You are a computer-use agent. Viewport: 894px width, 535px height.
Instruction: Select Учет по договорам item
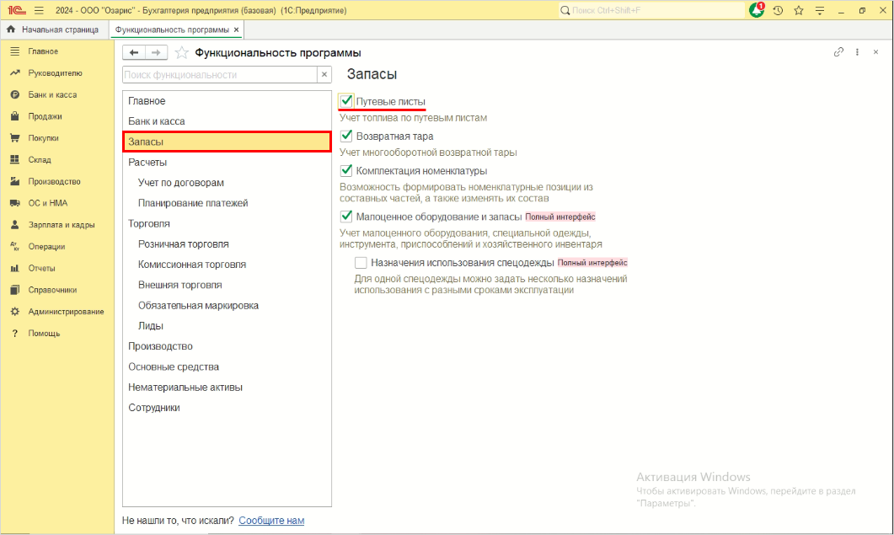(x=227, y=183)
